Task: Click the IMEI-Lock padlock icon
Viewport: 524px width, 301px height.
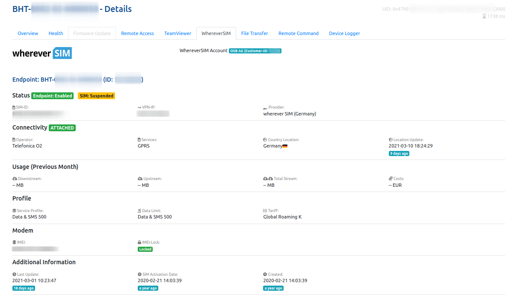Action: 139,242
